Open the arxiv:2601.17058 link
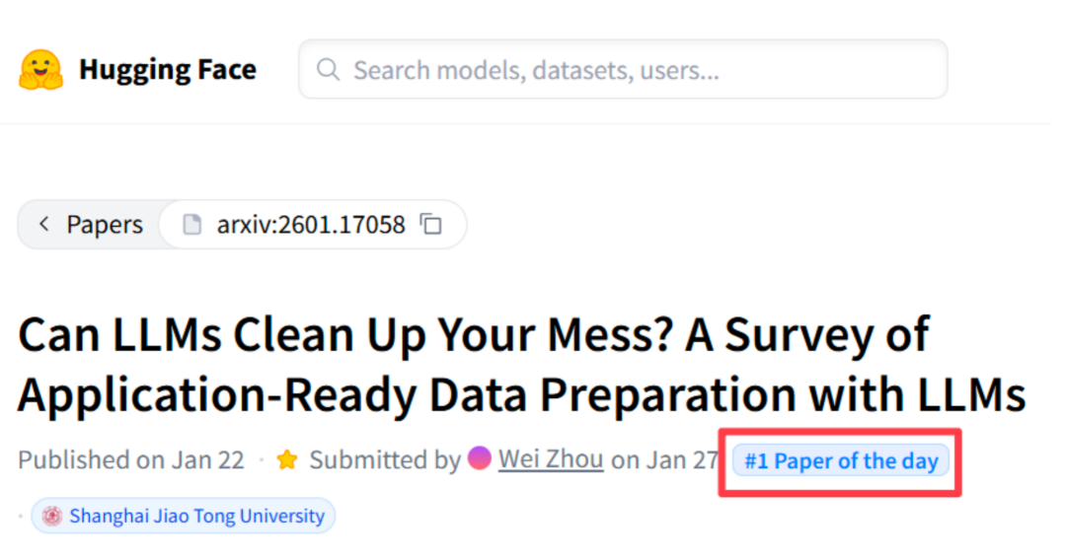This screenshot has width=1066, height=559. 310,225
